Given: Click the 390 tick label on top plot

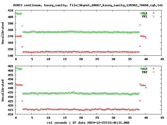Looking at the screenshot, I should click(x=10, y=23).
